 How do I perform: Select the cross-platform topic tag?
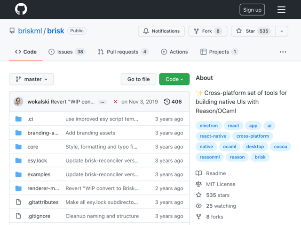click(253, 136)
